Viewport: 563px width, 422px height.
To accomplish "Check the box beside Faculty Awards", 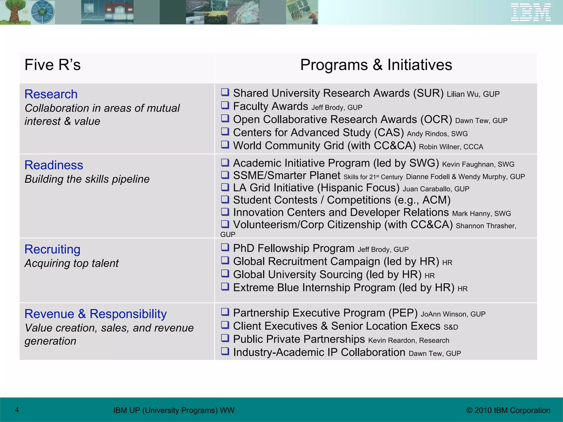I will click(225, 105).
